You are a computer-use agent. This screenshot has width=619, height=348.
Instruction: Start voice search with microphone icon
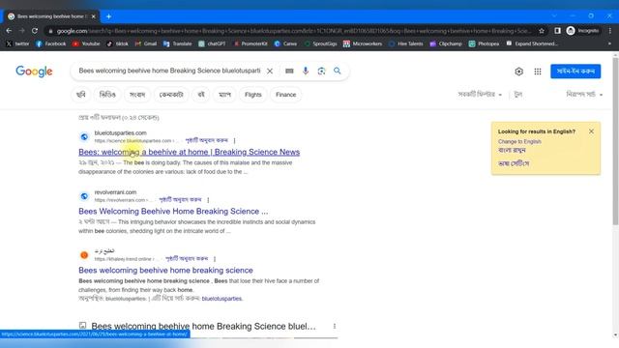click(x=306, y=71)
